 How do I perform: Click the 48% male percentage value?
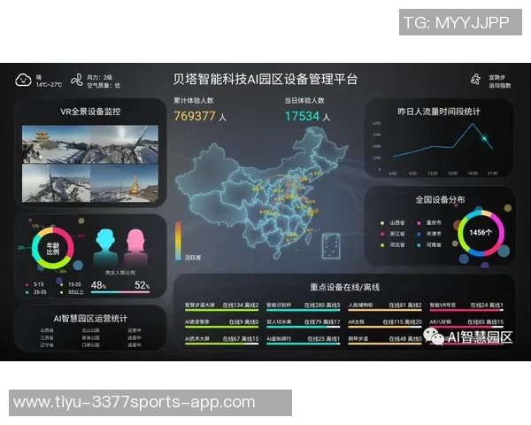point(98,285)
